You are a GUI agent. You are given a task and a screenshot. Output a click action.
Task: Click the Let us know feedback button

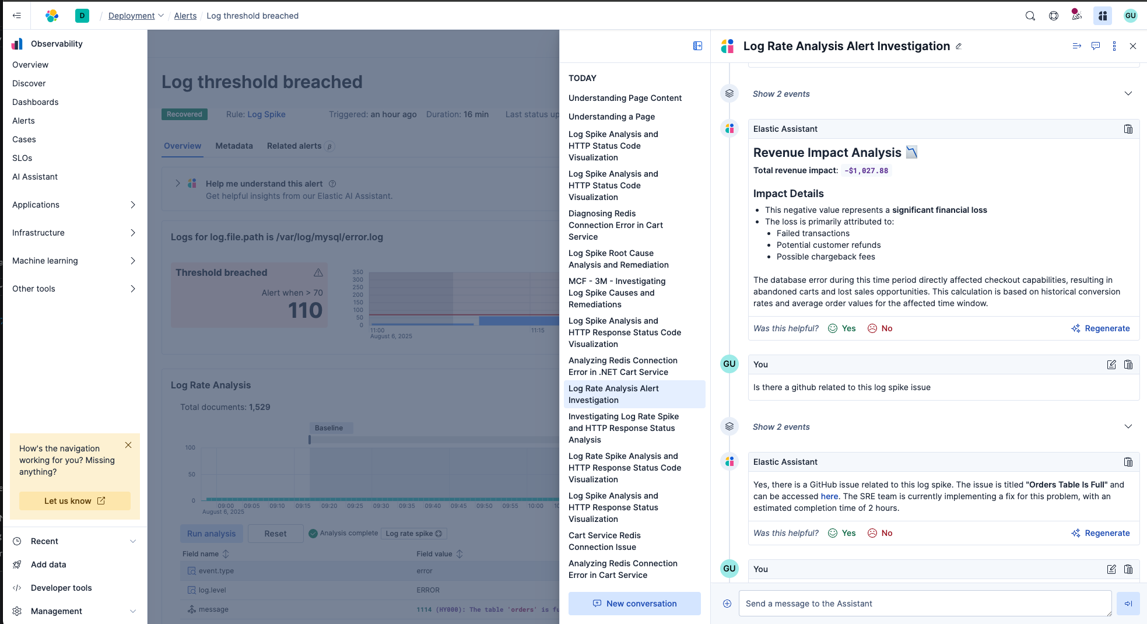[75, 501]
